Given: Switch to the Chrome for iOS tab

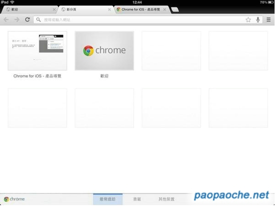Looking at the screenshot, I should [142, 9].
